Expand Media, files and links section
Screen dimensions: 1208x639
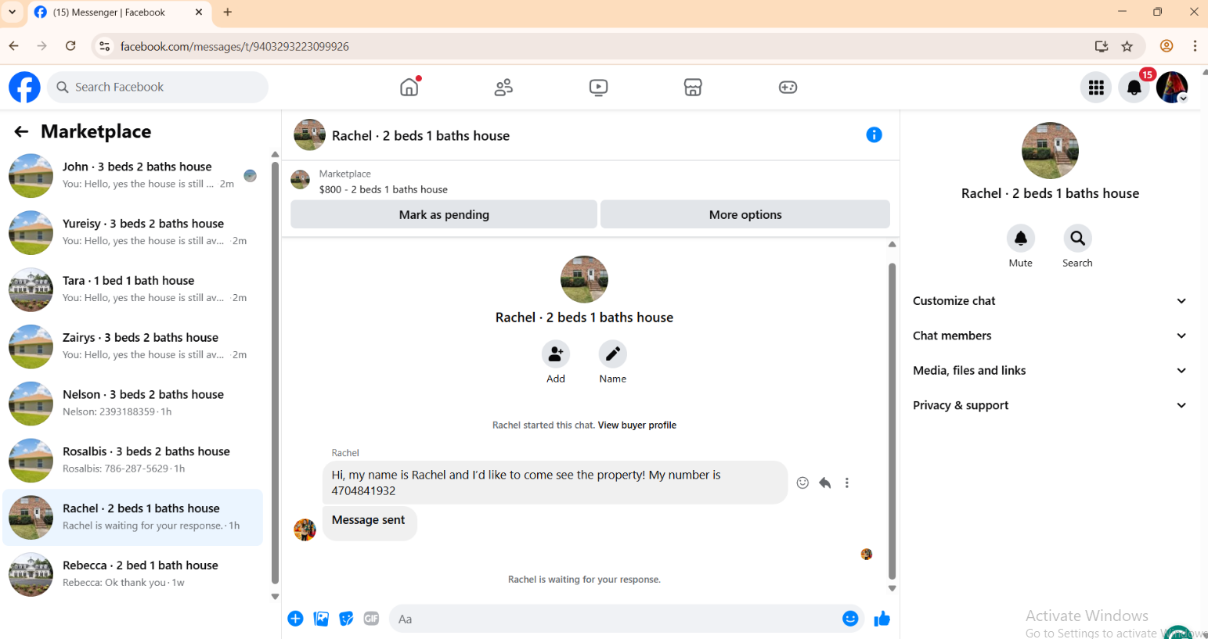[x=1050, y=371]
